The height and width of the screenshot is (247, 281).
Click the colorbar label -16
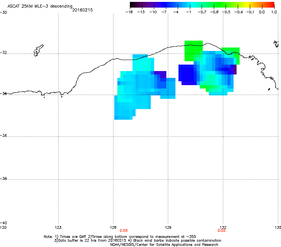tap(129, 12)
